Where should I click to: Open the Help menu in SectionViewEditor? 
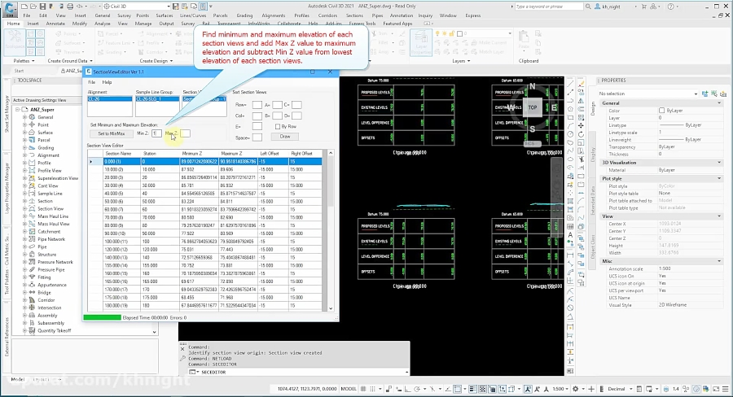tap(107, 82)
